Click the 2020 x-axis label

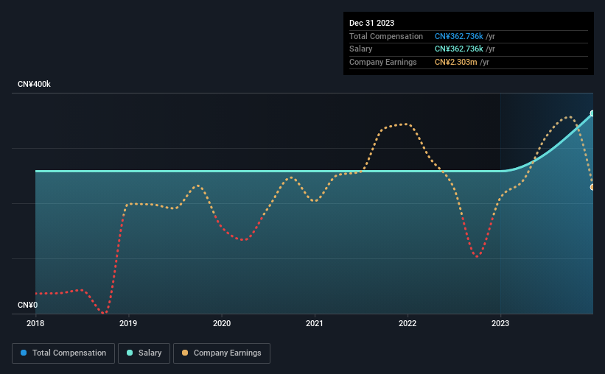[x=222, y=323]
